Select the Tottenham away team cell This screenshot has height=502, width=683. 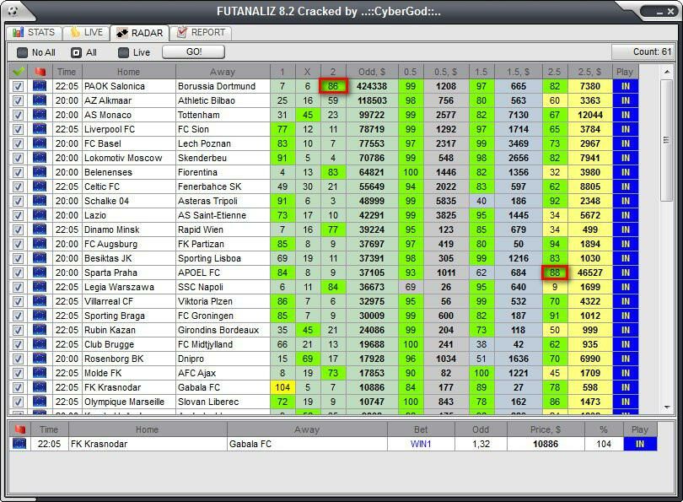[x=223, y=115]
